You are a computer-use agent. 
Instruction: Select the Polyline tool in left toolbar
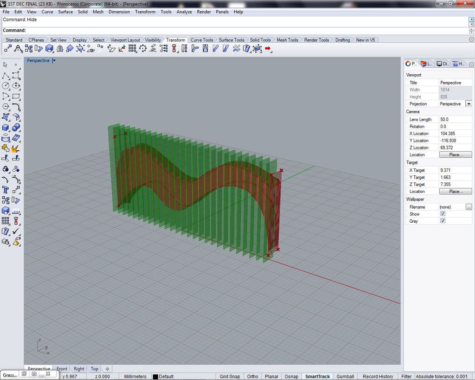coord(6,75)
